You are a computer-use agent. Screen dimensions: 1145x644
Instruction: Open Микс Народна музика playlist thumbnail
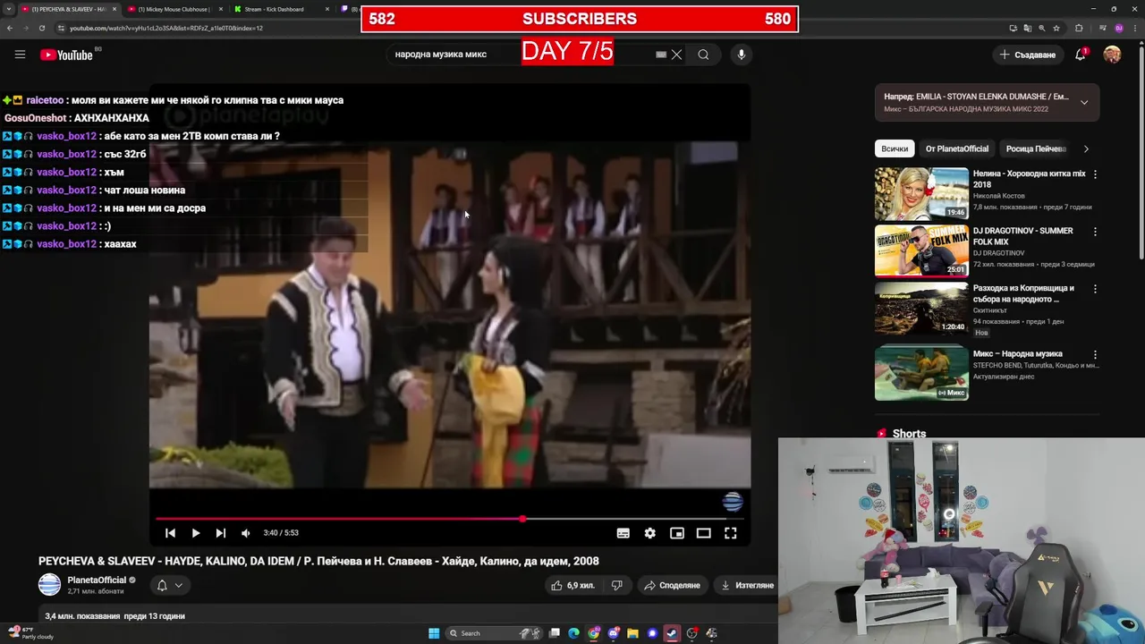click(921, 373)
